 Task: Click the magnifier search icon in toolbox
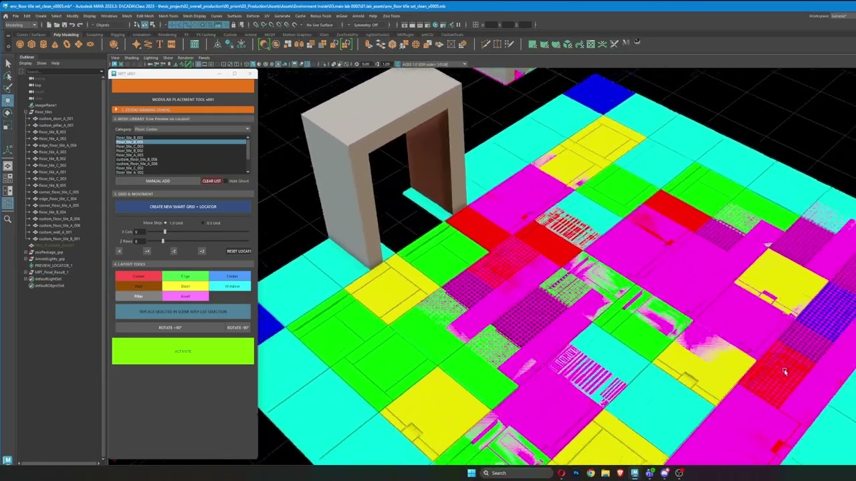(x=7, y=219)
